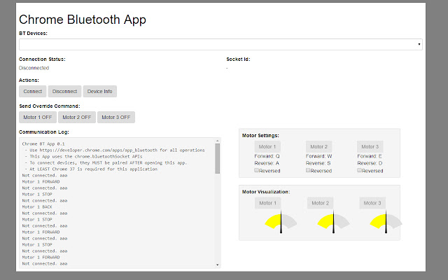The height and width of the screenshot is (280, 448).
Task: Toggle Reversed checkbox for Motor 3
Action: 359,170
